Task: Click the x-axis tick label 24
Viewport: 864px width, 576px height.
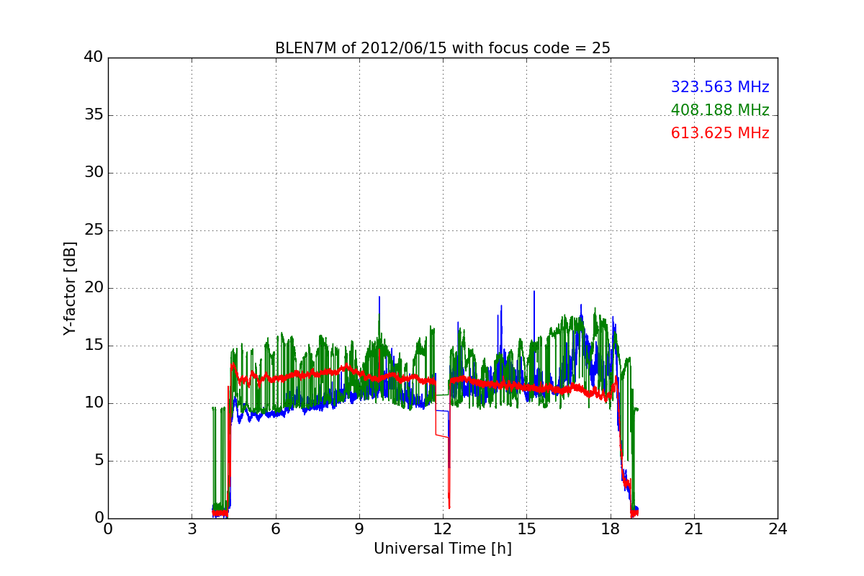Action: 778,529
